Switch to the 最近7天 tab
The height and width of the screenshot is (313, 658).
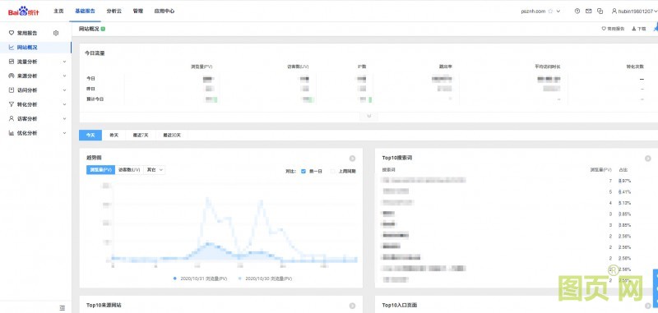click(140, 136)
